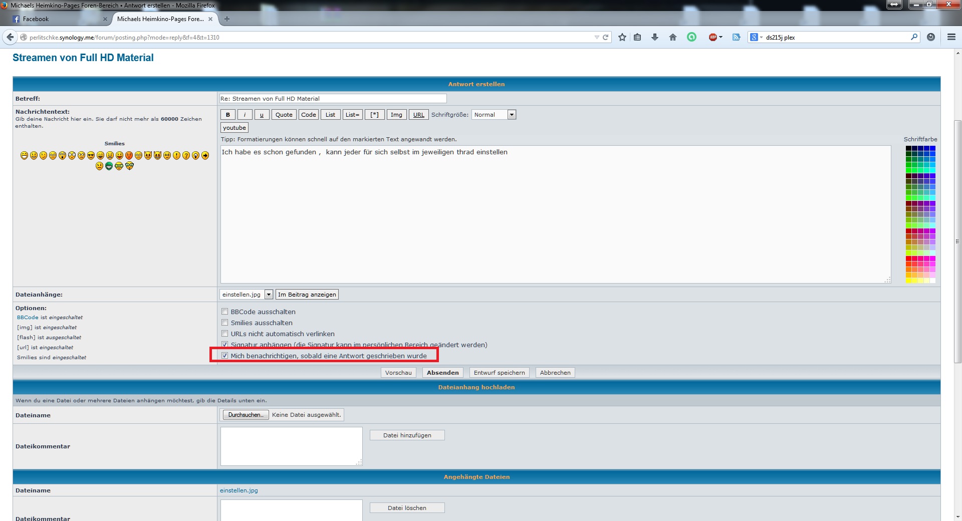Reload the page with refresh icon

[x=605, y=37]
